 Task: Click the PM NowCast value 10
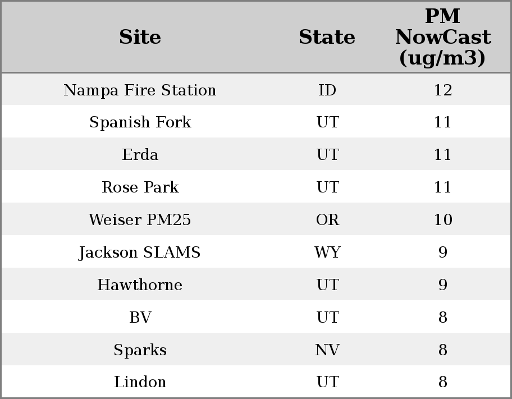coord(442,220)
